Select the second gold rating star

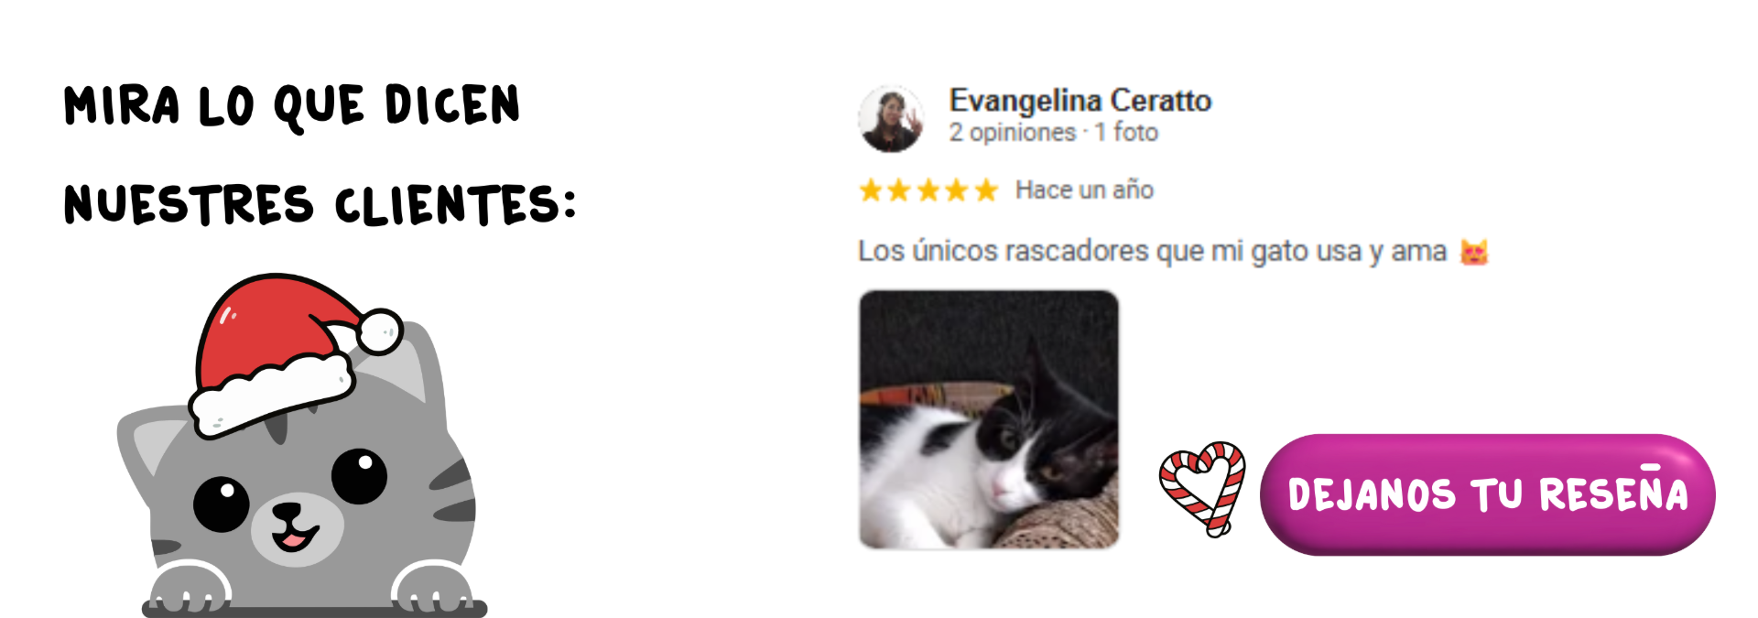pos(899,190)
